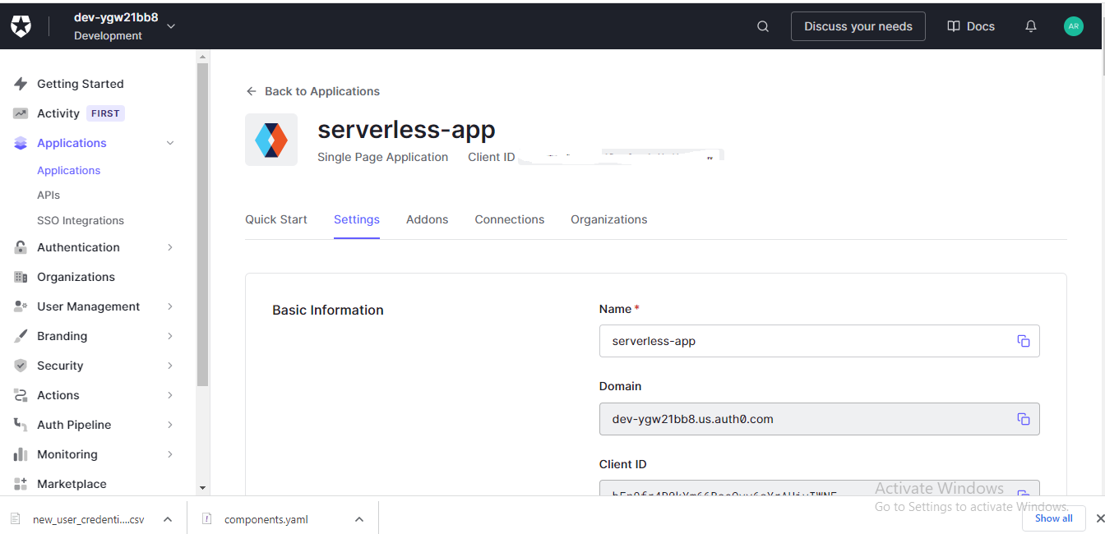Open the Docs link

point(971,26)
